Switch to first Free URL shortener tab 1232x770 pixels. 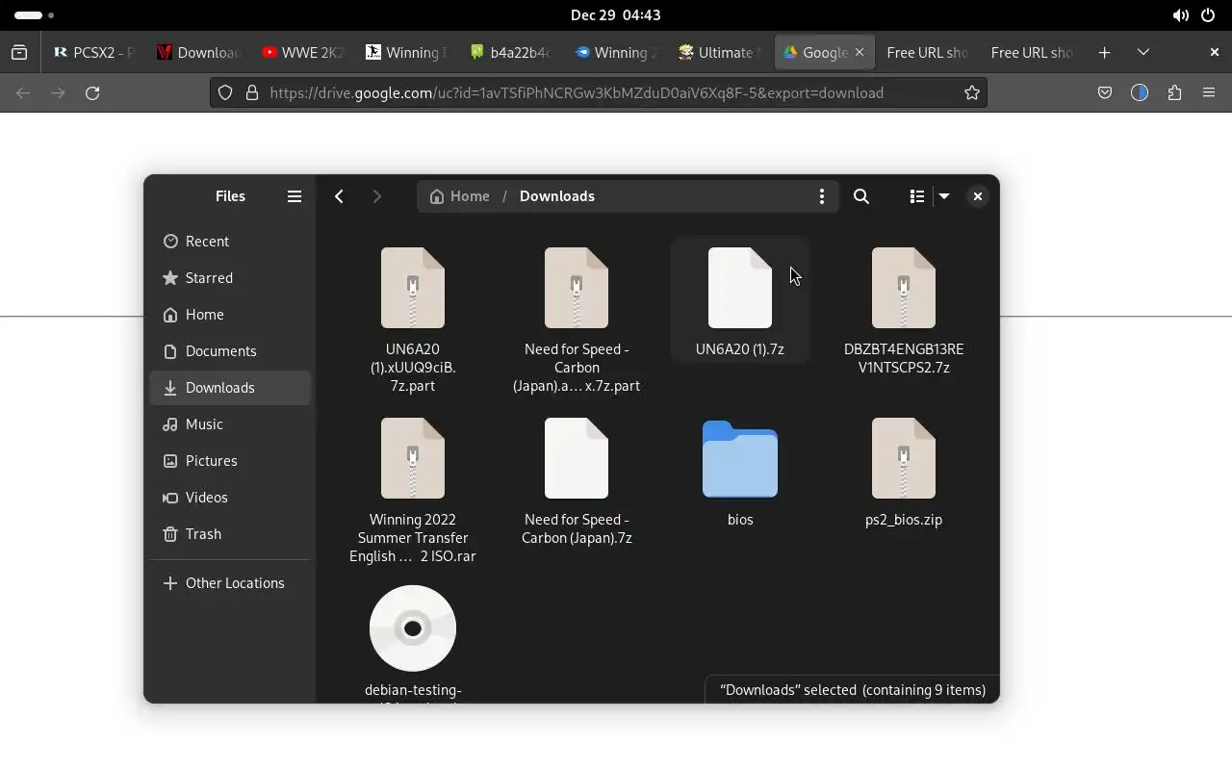(x=927, y=53)
